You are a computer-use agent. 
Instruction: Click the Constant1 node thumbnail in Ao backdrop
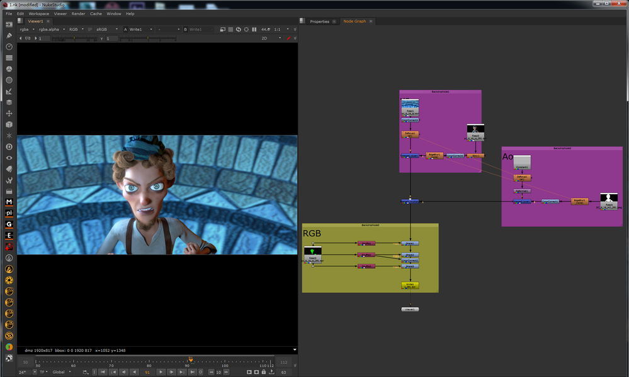[x=522, y=162]
